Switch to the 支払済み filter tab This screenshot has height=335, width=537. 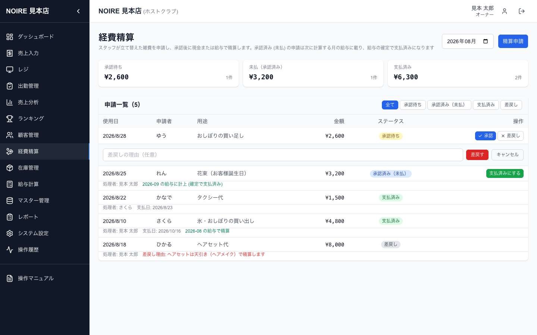point(486,105)
